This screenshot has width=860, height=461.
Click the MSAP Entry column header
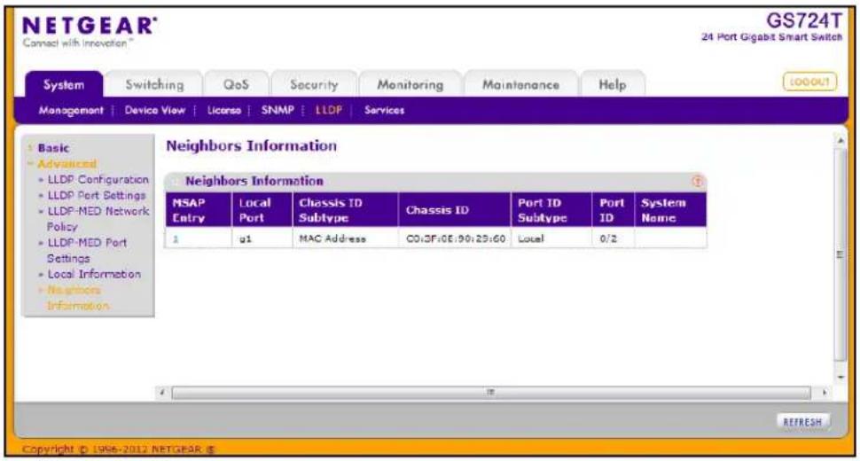[199, 210]
